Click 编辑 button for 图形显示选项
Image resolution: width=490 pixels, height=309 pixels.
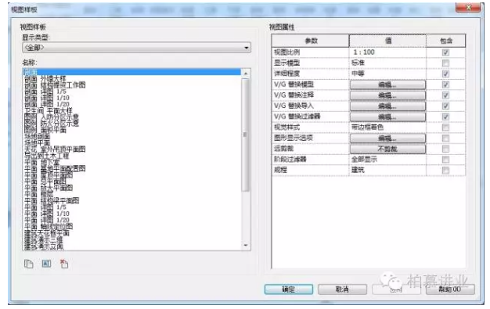(387, 138)
